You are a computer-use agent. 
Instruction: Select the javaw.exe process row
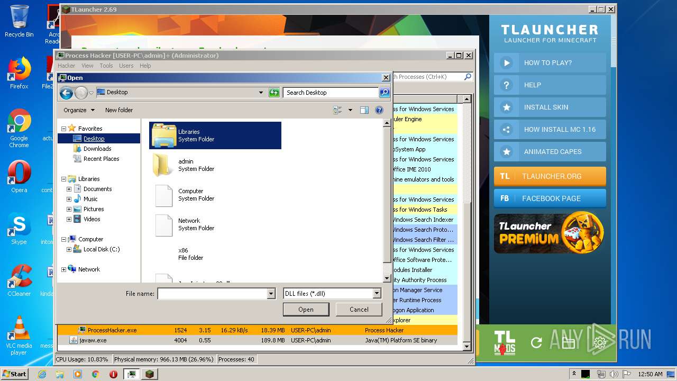tap(258, 340)
